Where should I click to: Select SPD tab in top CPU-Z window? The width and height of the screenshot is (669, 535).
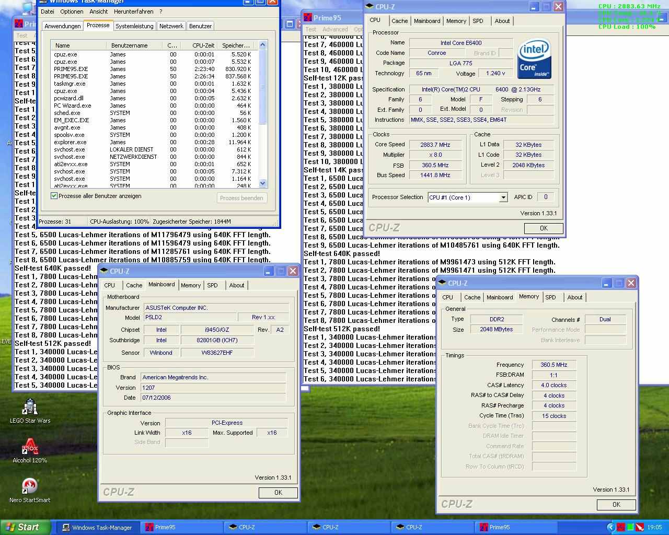click(x=478, y=21)
